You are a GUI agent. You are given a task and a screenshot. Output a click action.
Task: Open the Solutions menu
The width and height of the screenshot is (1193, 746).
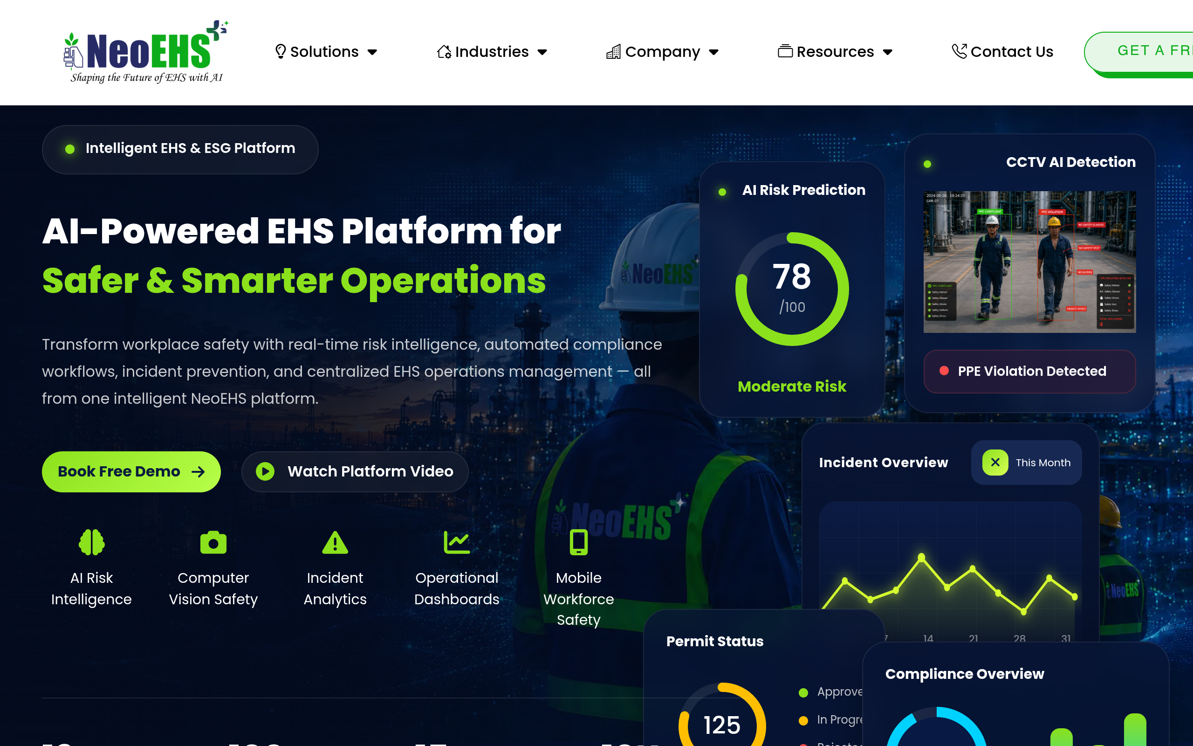coord(326,51)
